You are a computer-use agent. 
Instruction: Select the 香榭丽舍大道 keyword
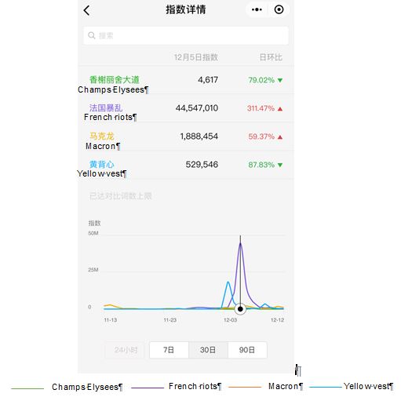pos(115,79)
